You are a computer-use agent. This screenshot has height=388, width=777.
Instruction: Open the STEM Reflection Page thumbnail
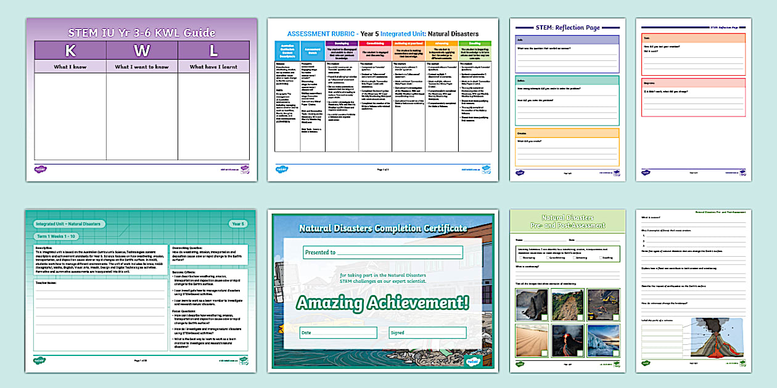[x=565, y=99]
